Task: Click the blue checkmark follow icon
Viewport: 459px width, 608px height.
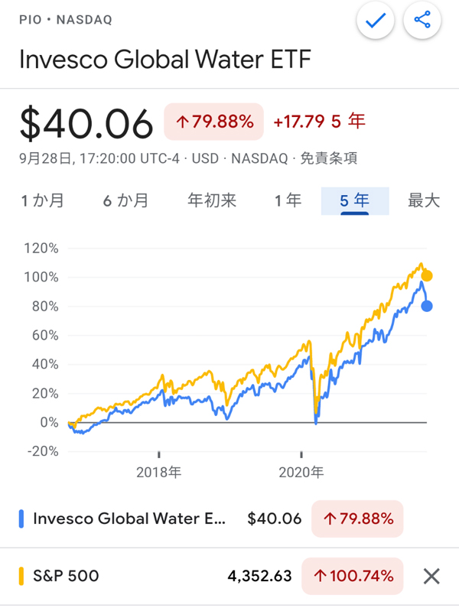Action: coord(376,21)
